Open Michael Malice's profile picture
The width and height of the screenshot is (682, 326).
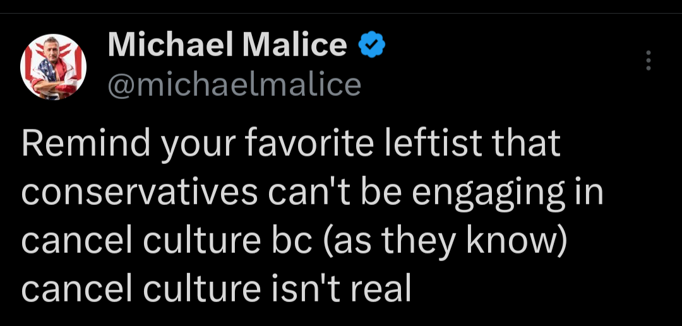tap(54, 66)
